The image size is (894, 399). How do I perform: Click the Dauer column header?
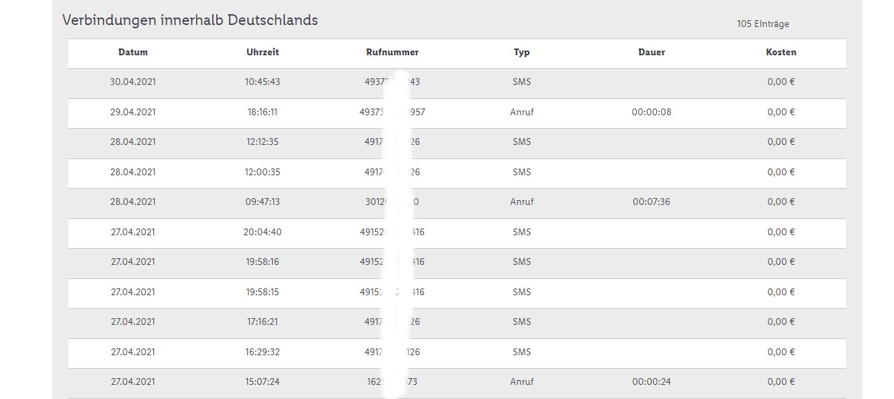pyautogui.click(x=652, y=53)
